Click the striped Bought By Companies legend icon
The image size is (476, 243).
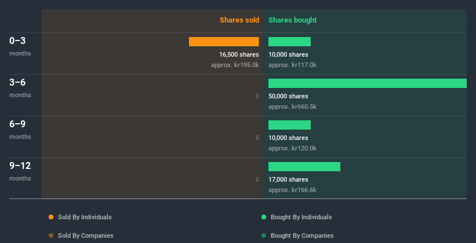point(264,235)
